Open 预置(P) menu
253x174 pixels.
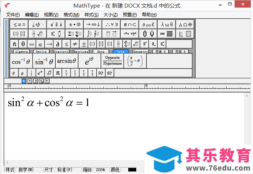pos(130,15)
